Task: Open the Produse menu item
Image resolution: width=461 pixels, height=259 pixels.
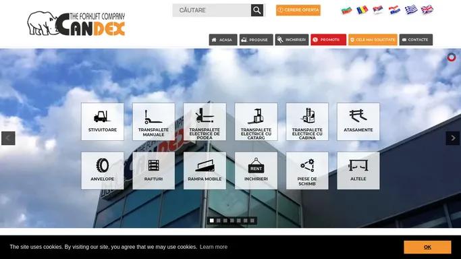Action: tap(256, 40)
